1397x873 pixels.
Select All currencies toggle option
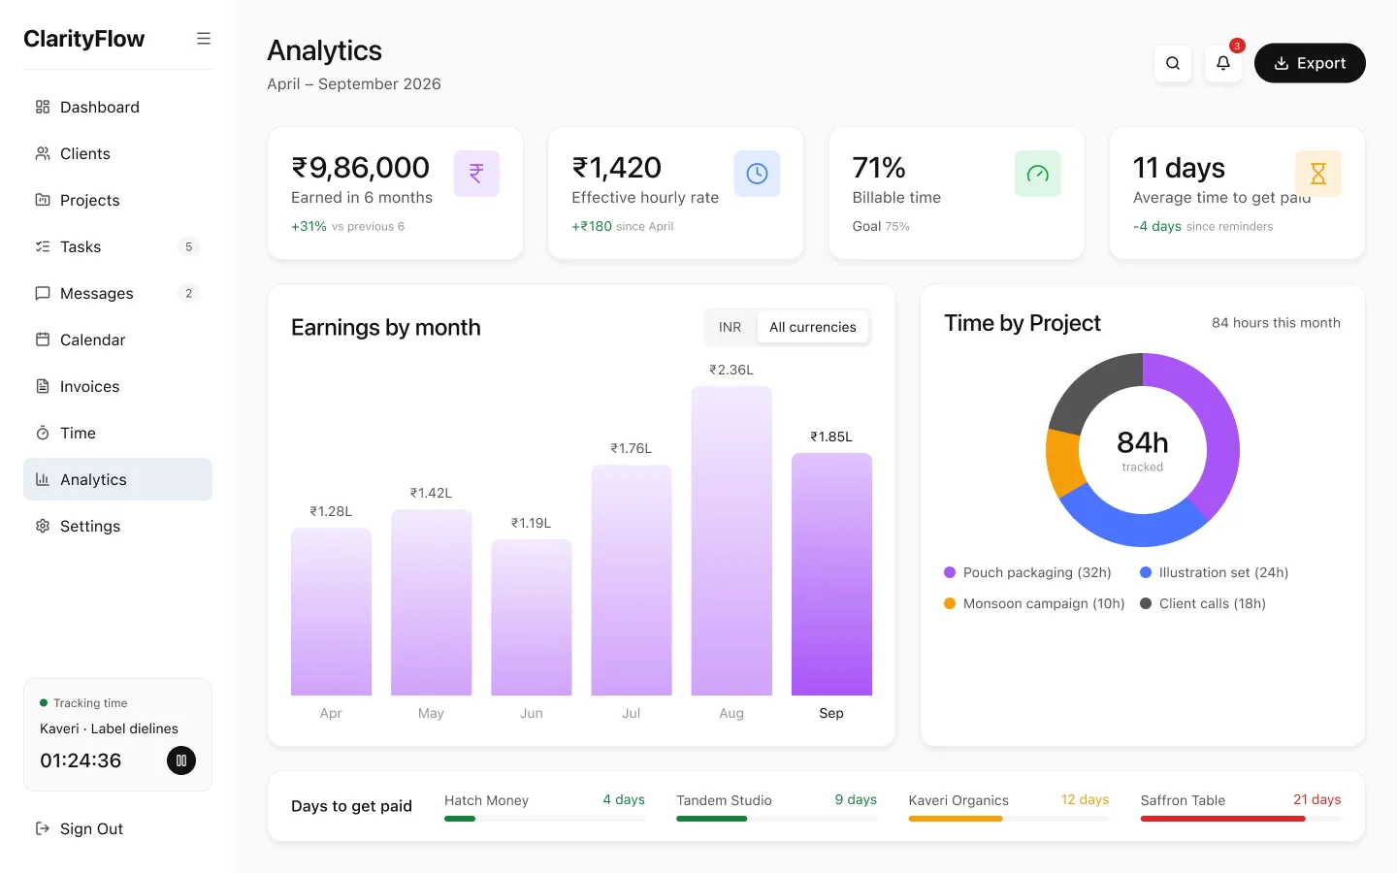click(813, 327)
